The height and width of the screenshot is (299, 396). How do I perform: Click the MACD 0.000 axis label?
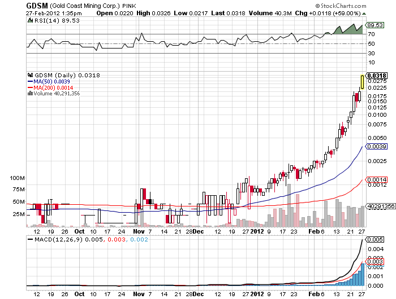[376, 286]
